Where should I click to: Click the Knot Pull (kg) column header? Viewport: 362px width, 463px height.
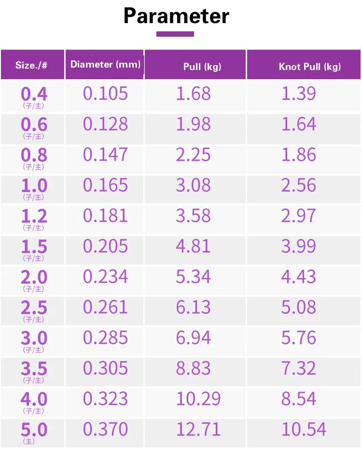[x=309, y=67]
